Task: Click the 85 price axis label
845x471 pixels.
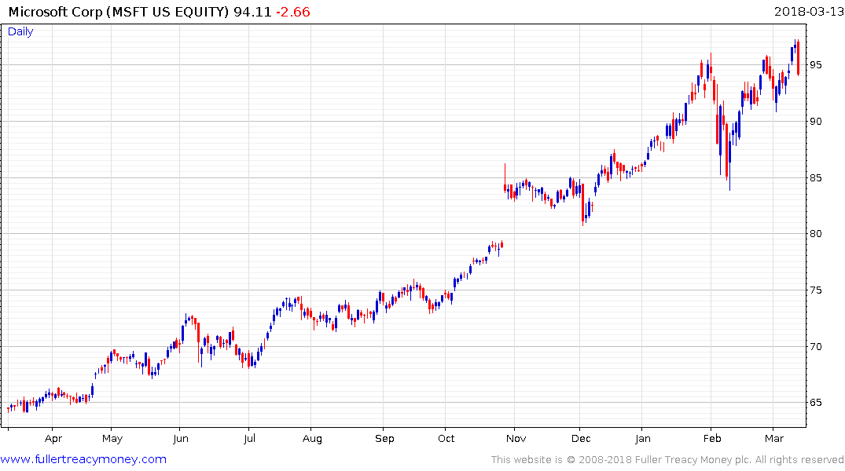Action: [815, 177]
